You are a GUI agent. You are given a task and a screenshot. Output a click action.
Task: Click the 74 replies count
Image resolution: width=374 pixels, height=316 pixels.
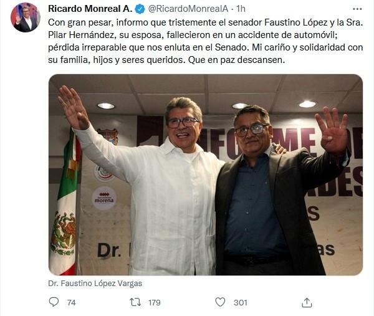[71, 302]
